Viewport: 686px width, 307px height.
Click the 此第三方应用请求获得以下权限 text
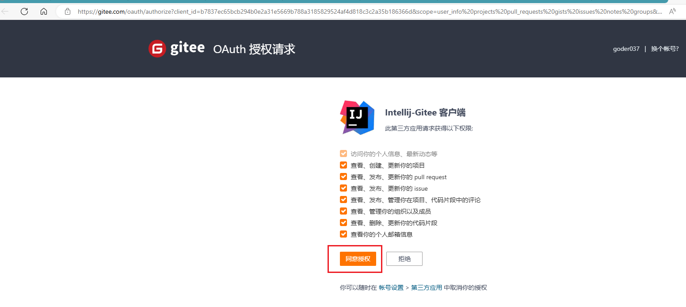pyautogui.click(x=429, y=128)
